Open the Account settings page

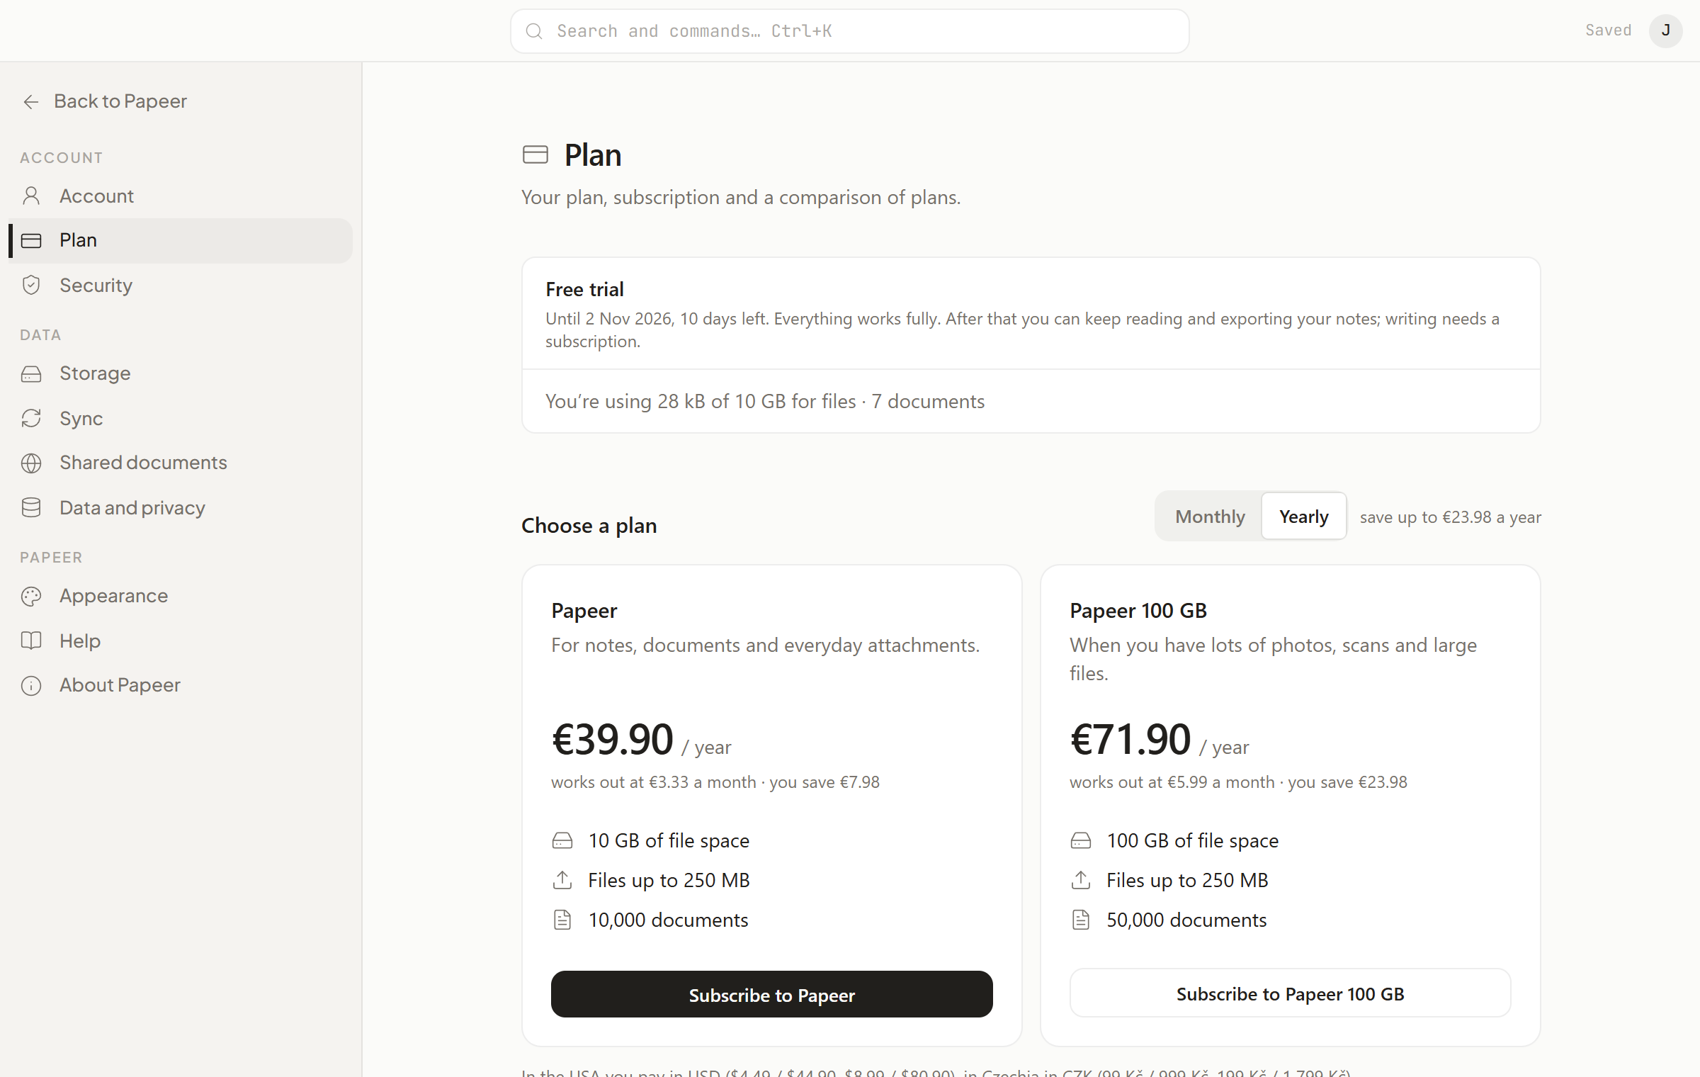coord(181,196)
